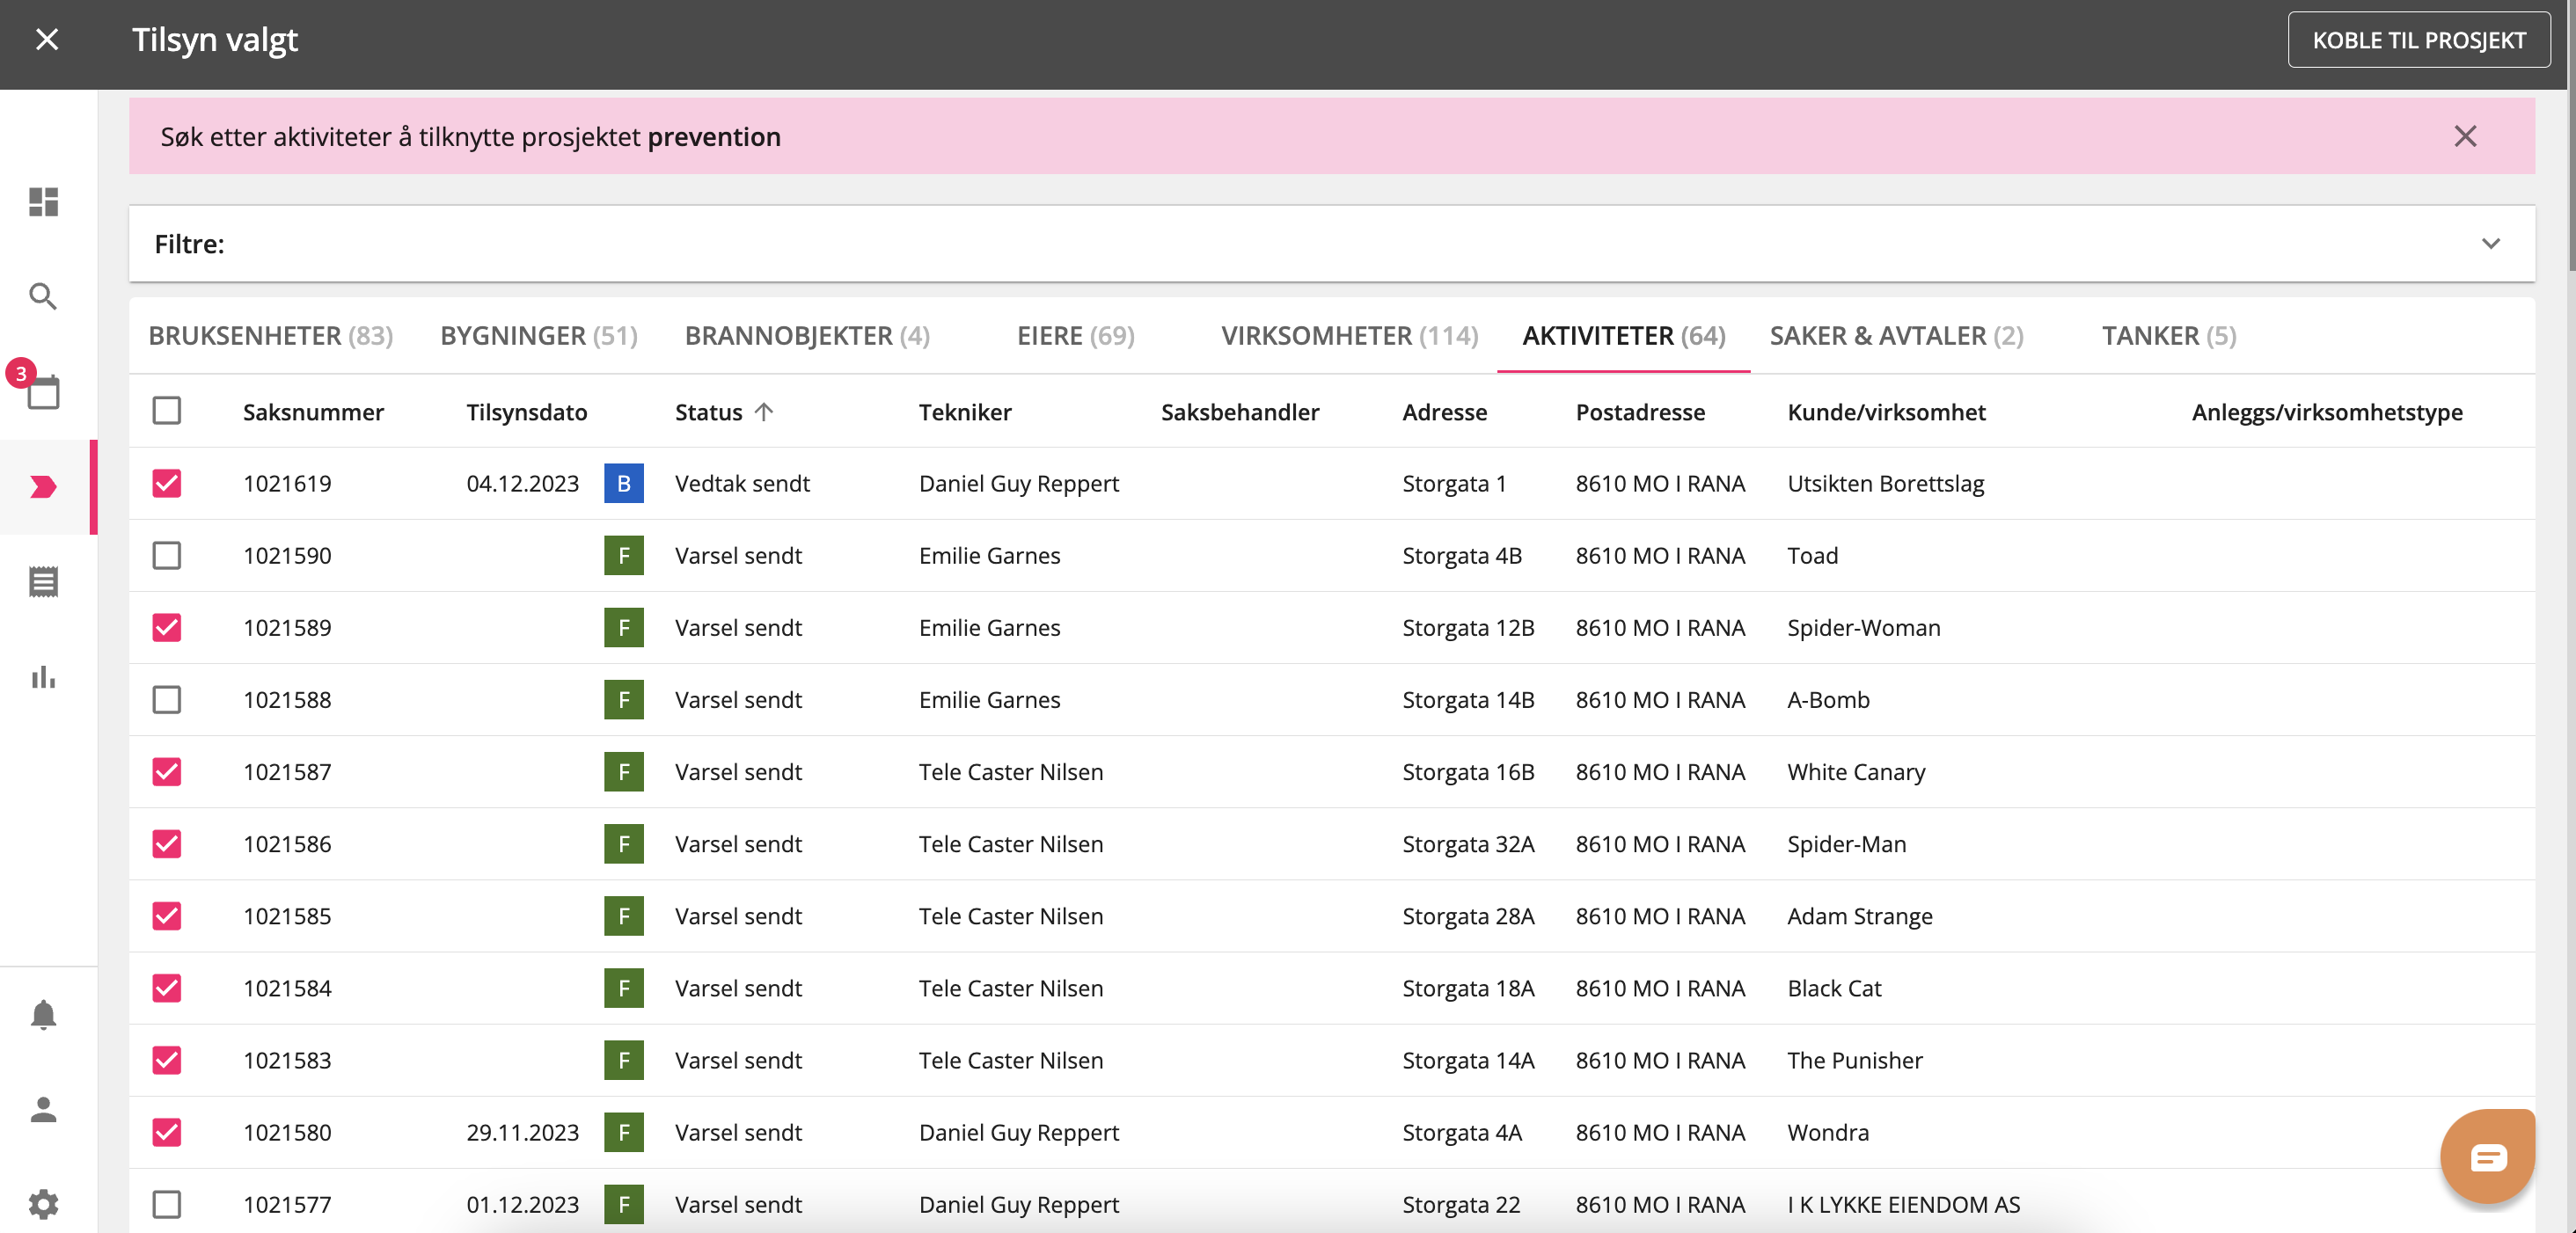Screen dimensions: 2576x1233
Task: Click the green F badge for 1021583
Action: click(623, 1060)
